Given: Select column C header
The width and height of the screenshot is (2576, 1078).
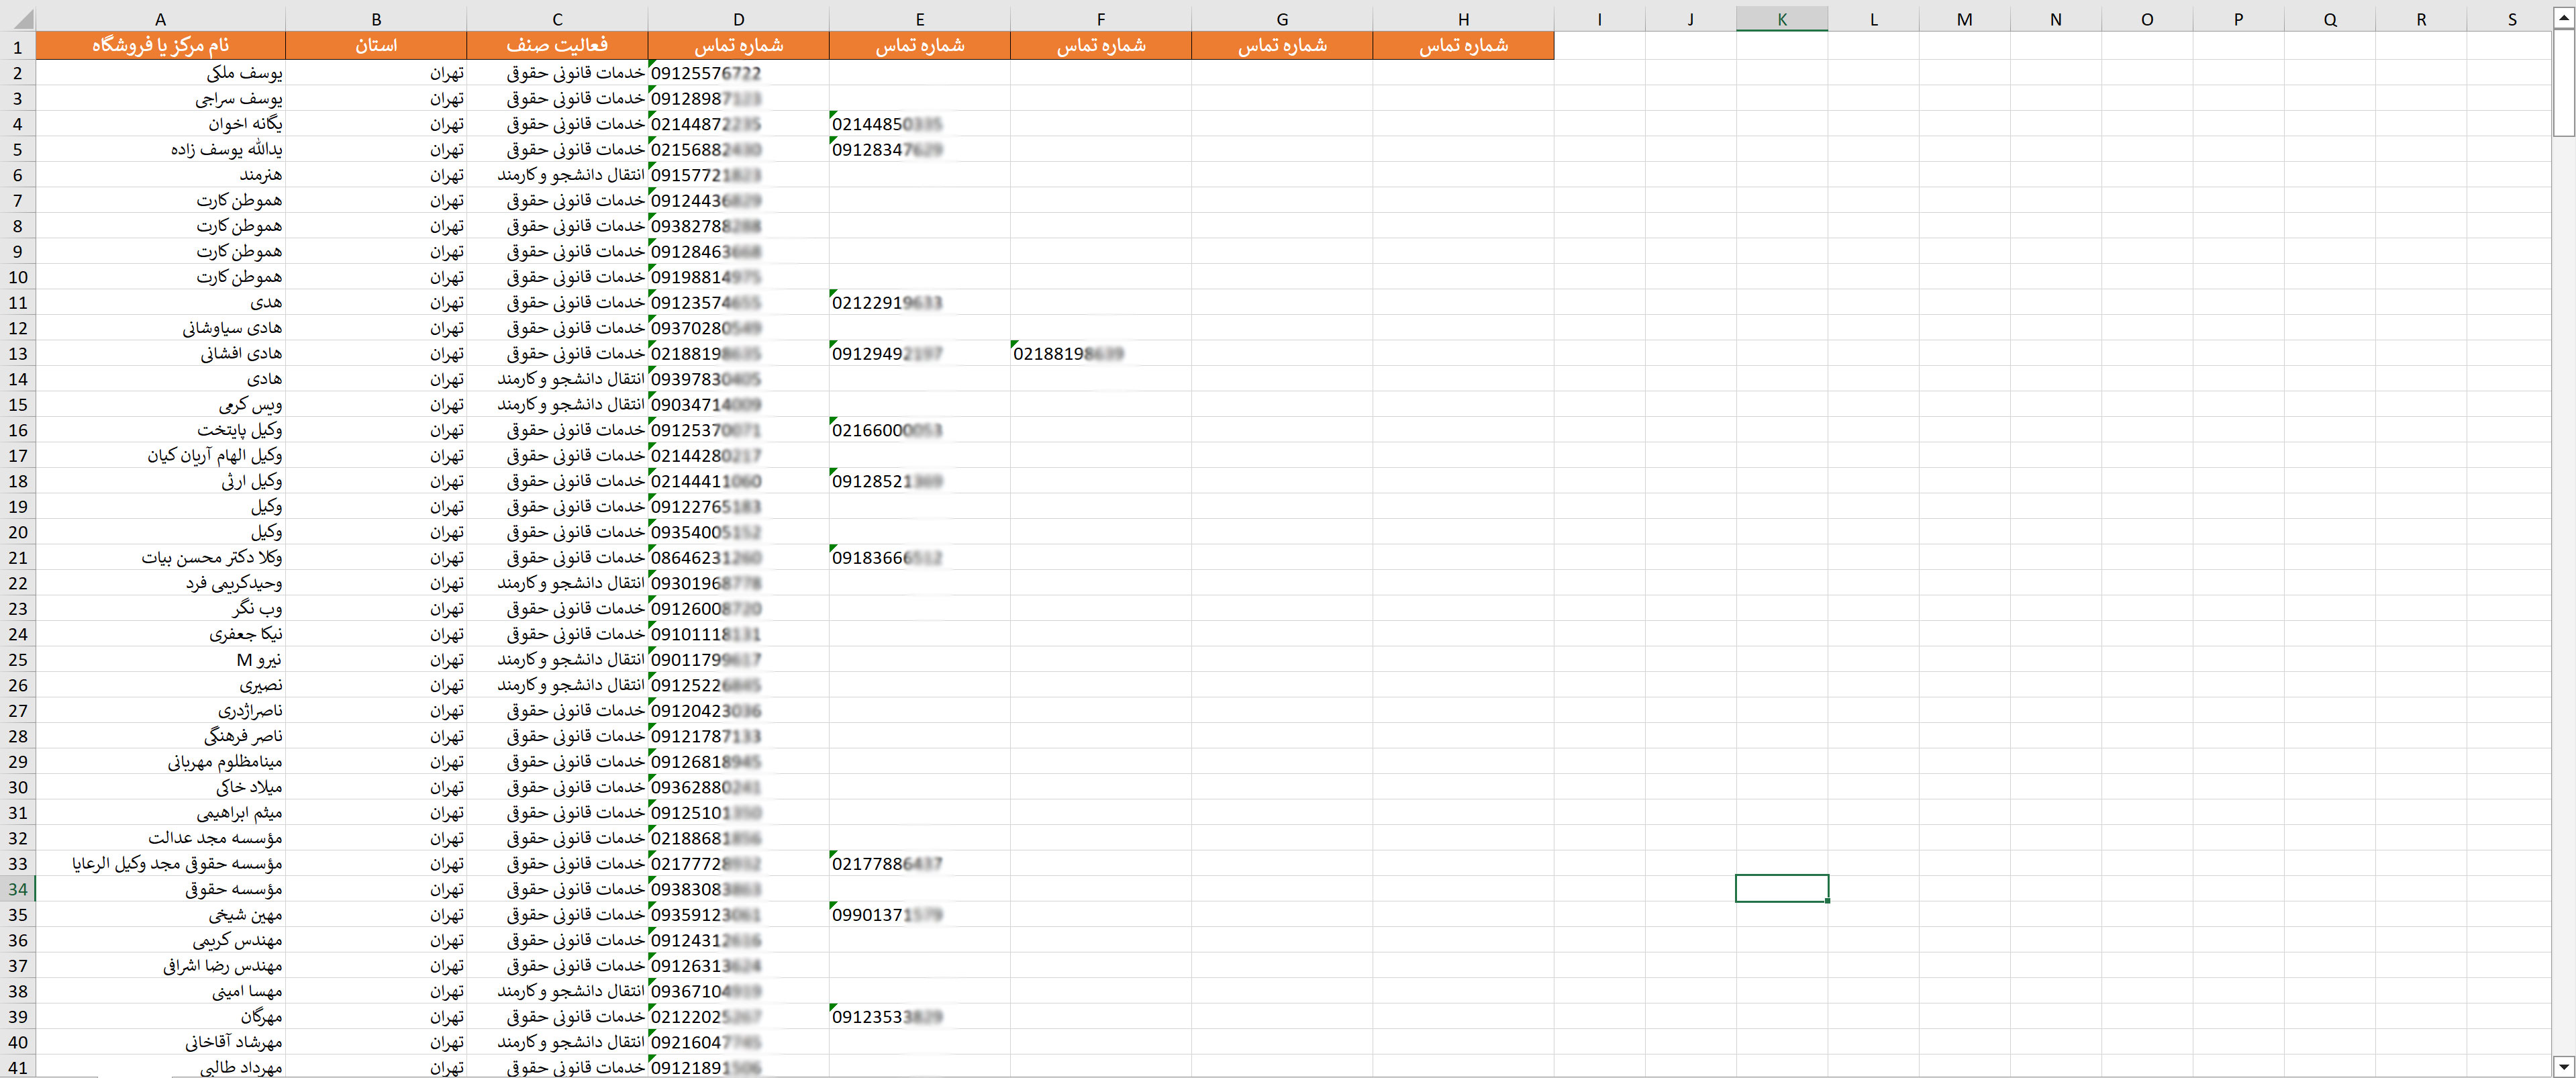Looking at the screenshot, I should point(557,19).
